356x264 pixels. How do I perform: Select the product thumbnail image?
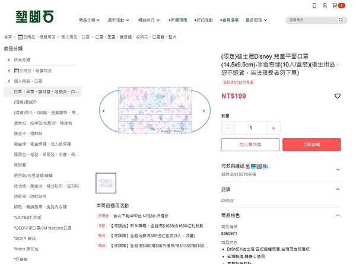(106, 183)
